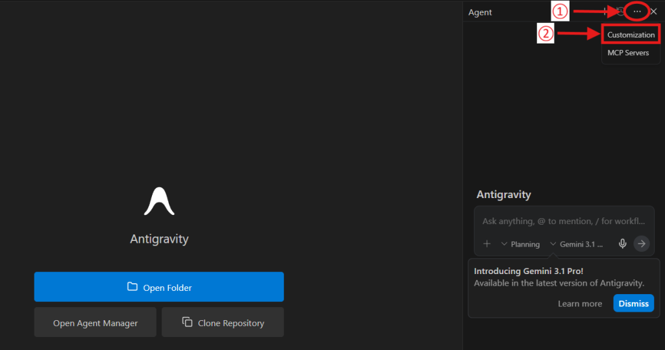Start a new conversation with plus icon
665x350 pixels.
605,12
